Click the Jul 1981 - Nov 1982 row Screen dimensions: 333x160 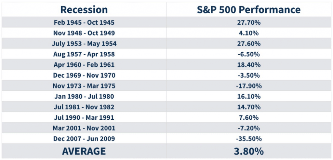tap(84, 107)
